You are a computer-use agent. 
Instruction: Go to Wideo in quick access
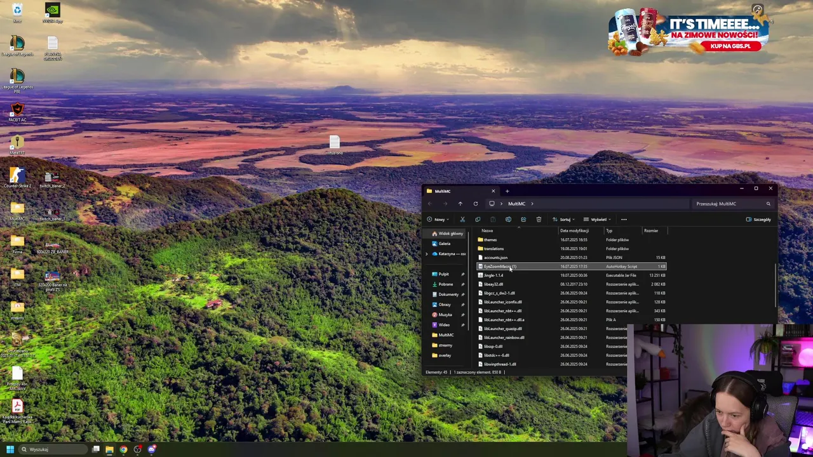point(443,325)
